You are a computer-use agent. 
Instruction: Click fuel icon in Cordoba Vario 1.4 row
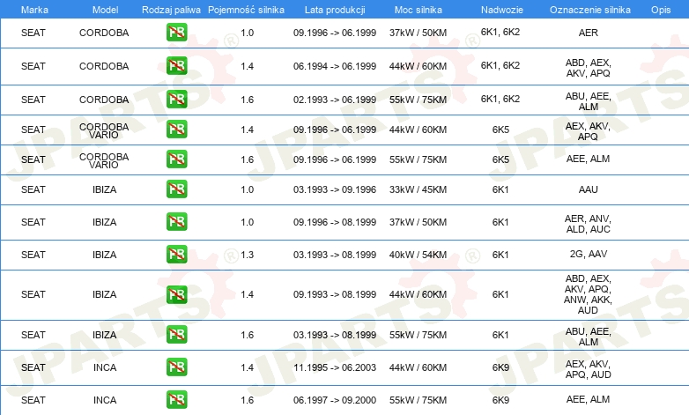coord(176,130)
